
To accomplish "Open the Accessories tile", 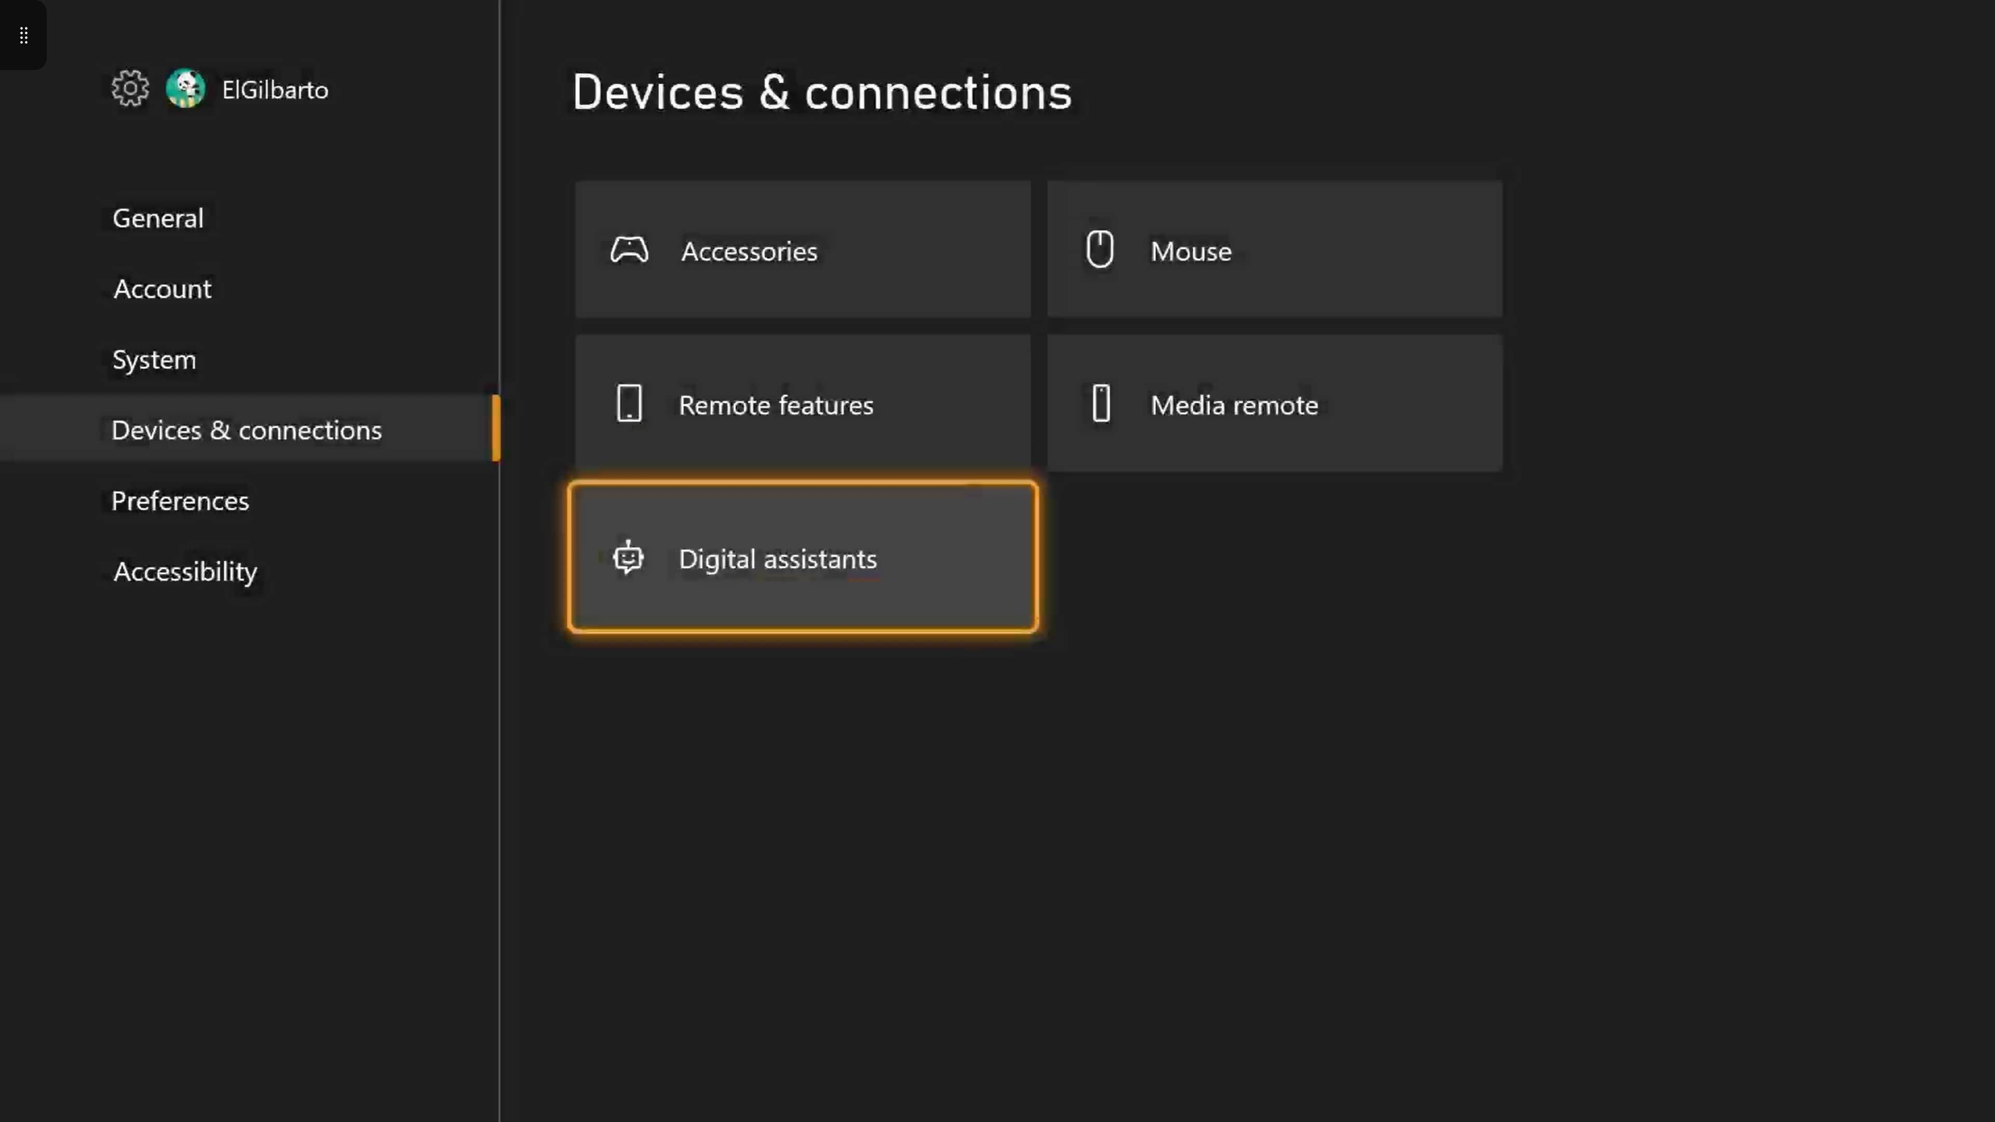I will click(x=802, y=250).
